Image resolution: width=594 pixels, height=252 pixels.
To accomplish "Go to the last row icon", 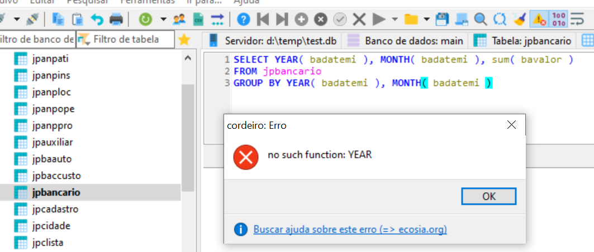I will click(282, 19).
